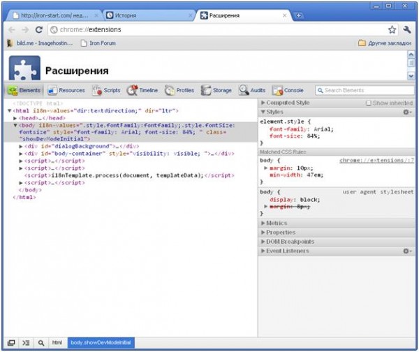Click the min-width: 47em property

[296, 175]
